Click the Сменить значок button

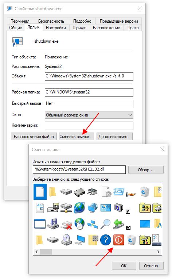76,137
